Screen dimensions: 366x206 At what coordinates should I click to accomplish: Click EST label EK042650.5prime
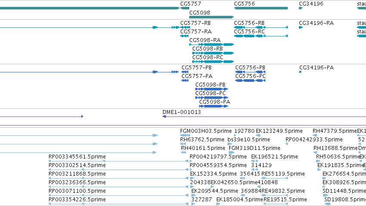(x=234, y=183)
